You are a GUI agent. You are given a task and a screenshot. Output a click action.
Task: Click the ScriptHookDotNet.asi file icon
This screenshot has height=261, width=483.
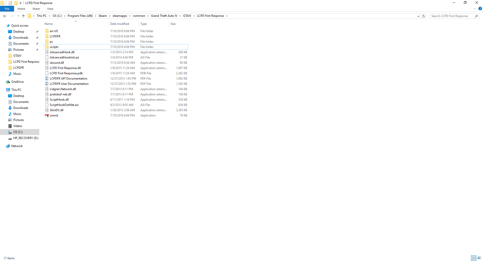pyautogui.click(x=47, y=105)
